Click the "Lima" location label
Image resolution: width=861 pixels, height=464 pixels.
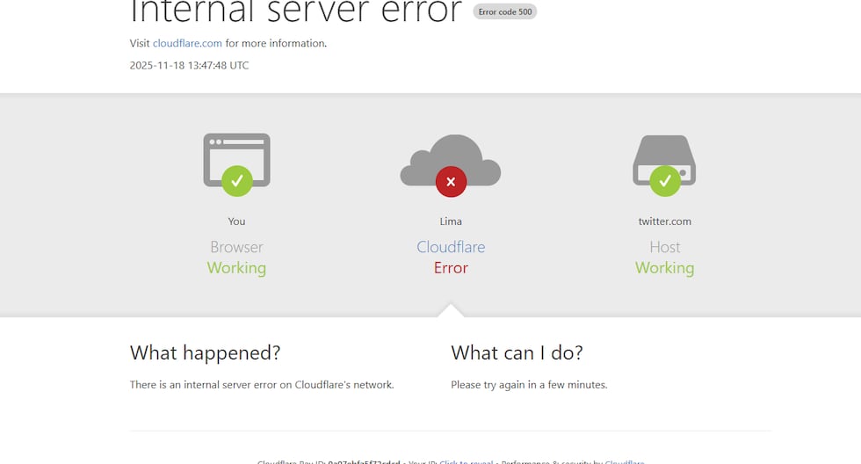(451, 221)
